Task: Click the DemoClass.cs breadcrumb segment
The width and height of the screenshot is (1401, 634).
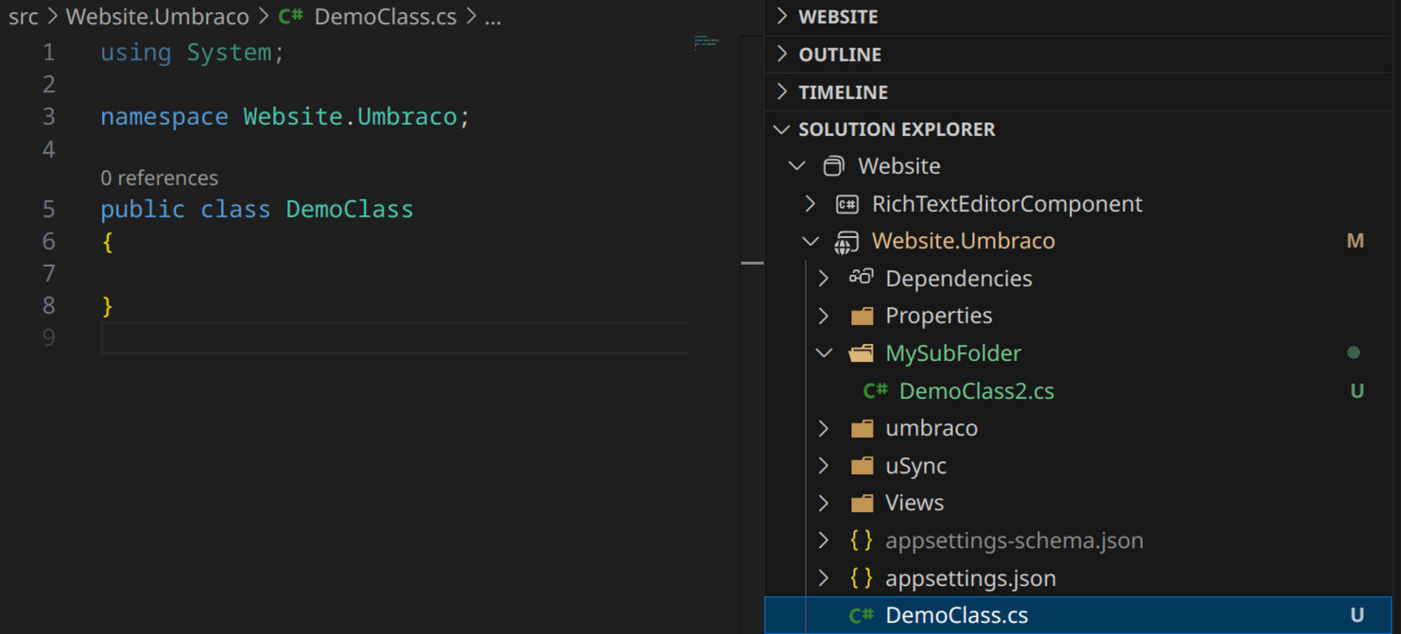Action: (385, 17)
